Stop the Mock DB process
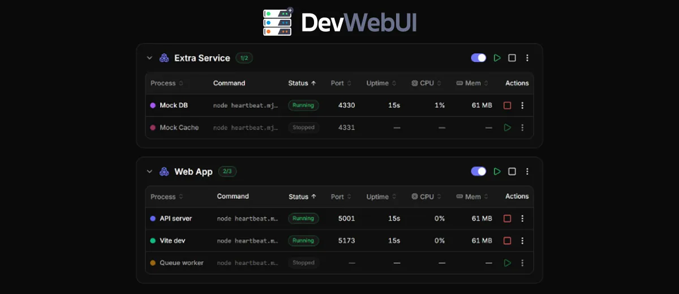This screenshot has height=294, width=679. click(507, 105)
